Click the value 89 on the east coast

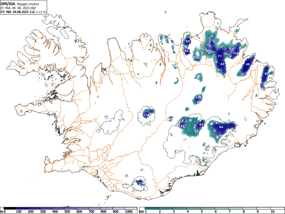tap(266, 74)
